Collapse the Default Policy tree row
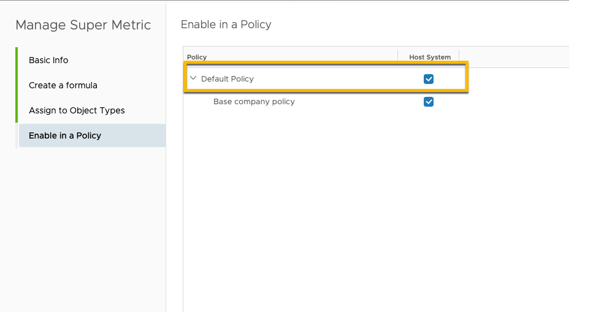The height and width of the screenshot is (312, 593). tap(193, 78)
